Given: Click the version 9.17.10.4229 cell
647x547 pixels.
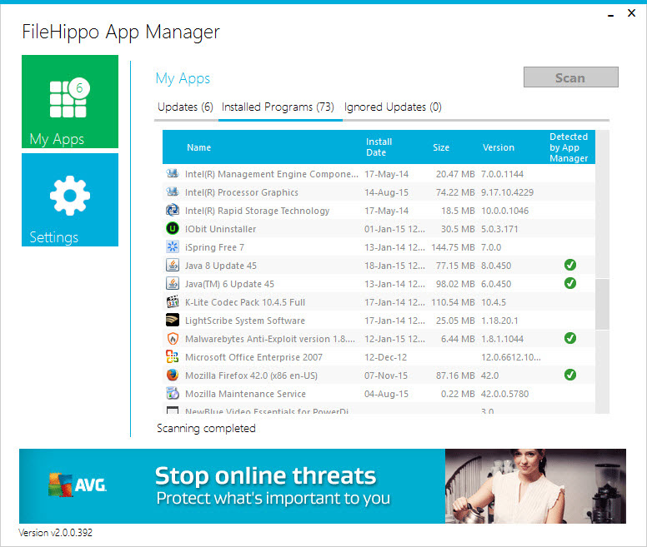Looking at the screenshot, I should [x=507, y=192].
